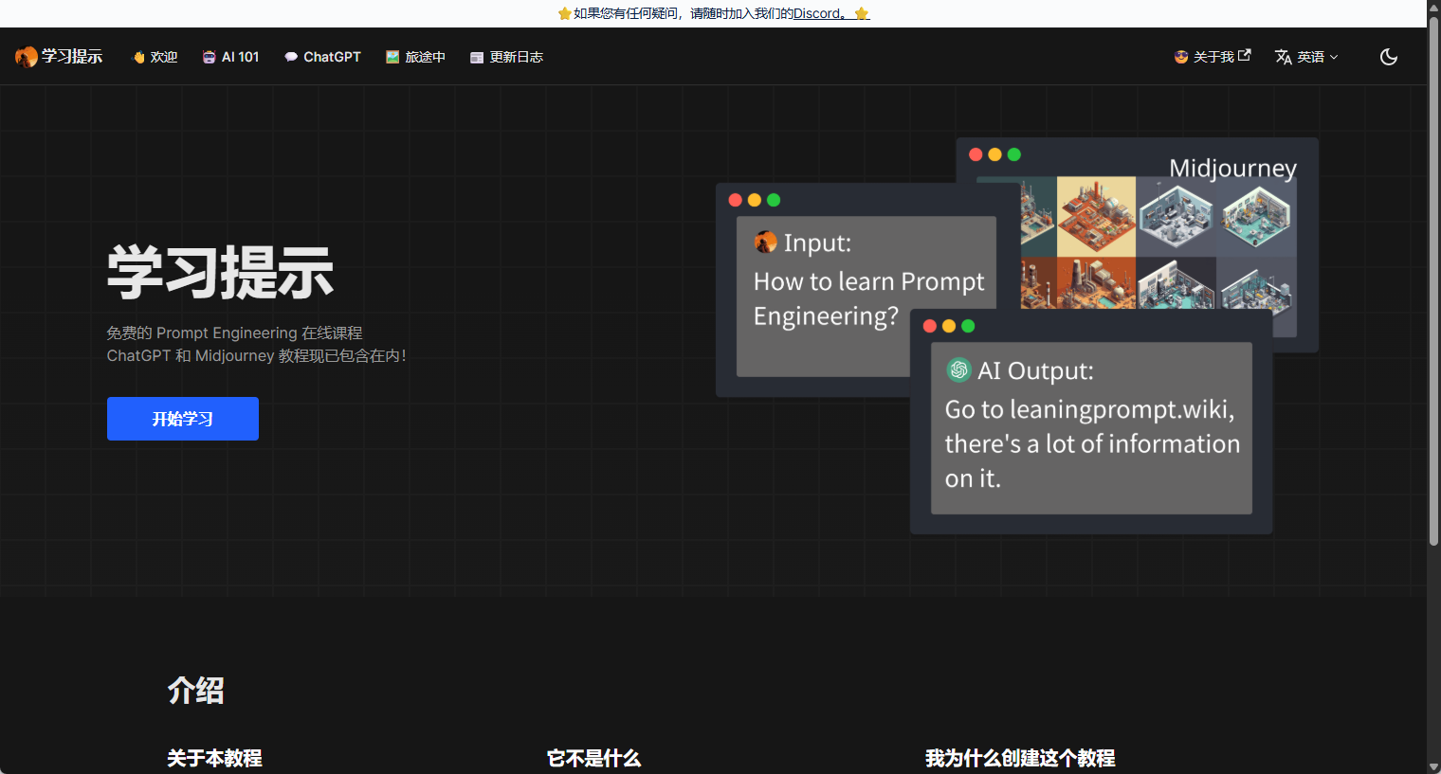Click the ChatGPT 和 Midjourney 教程 subtitle text
This screenshot has height=774, width=1441.
click(x=256, y=355)
